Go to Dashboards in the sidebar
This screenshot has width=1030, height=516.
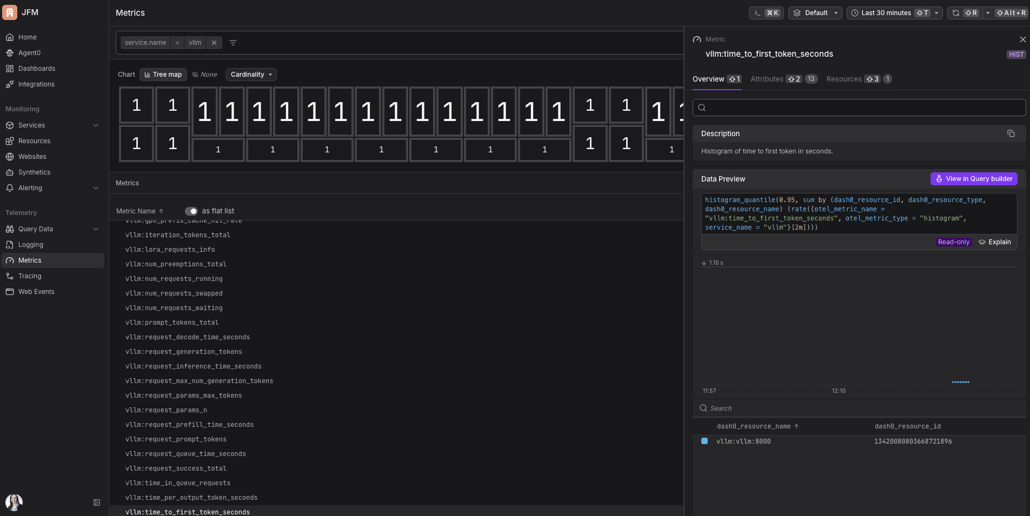tap(36, 69)
